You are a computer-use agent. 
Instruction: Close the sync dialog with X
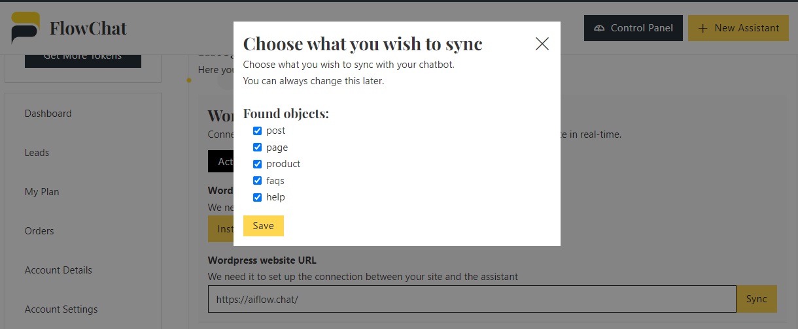542,44
